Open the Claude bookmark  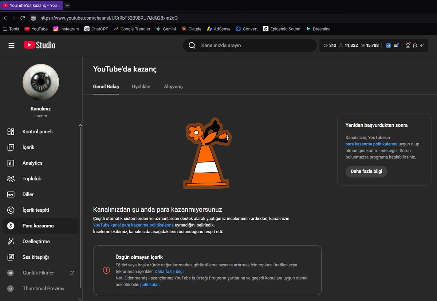(x=191, y=29)
